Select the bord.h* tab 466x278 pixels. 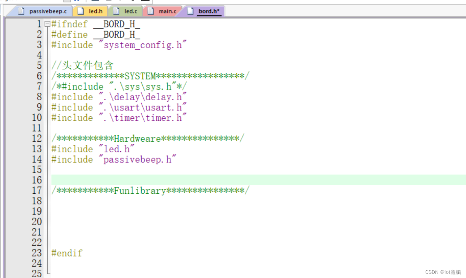pyautogui.click(x=204, y=11)
